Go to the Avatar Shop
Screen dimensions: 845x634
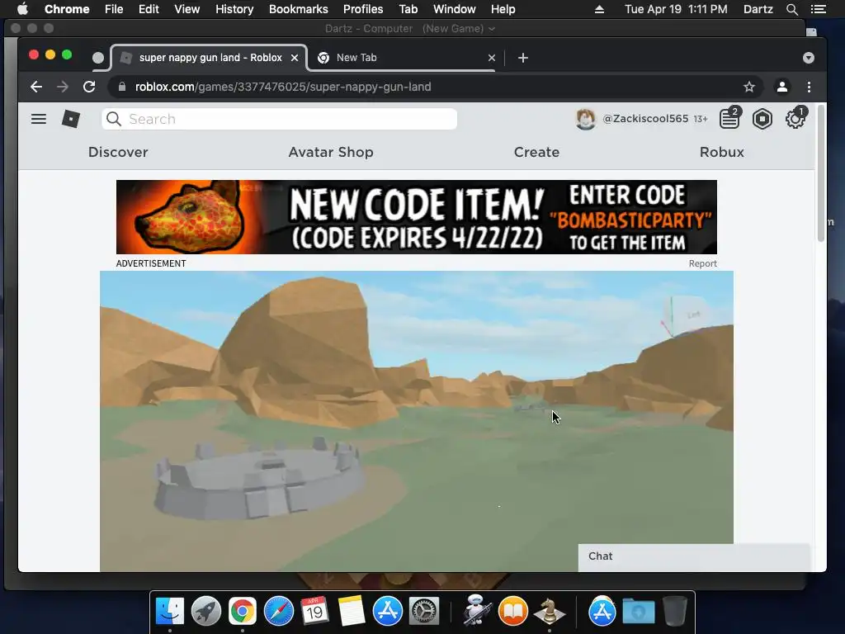pos(331,152)
